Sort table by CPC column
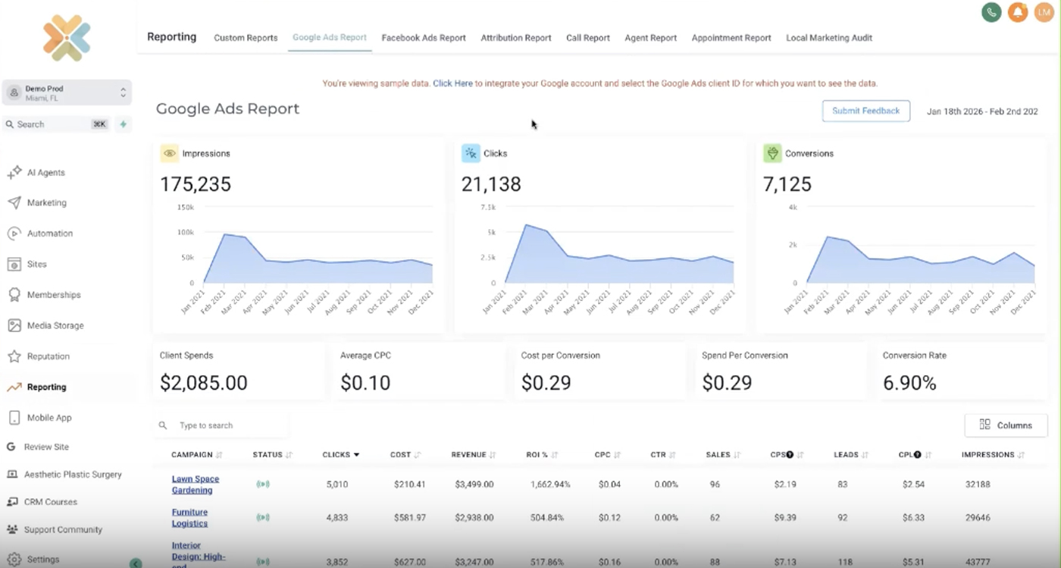1061x568 pixels. 608,455
